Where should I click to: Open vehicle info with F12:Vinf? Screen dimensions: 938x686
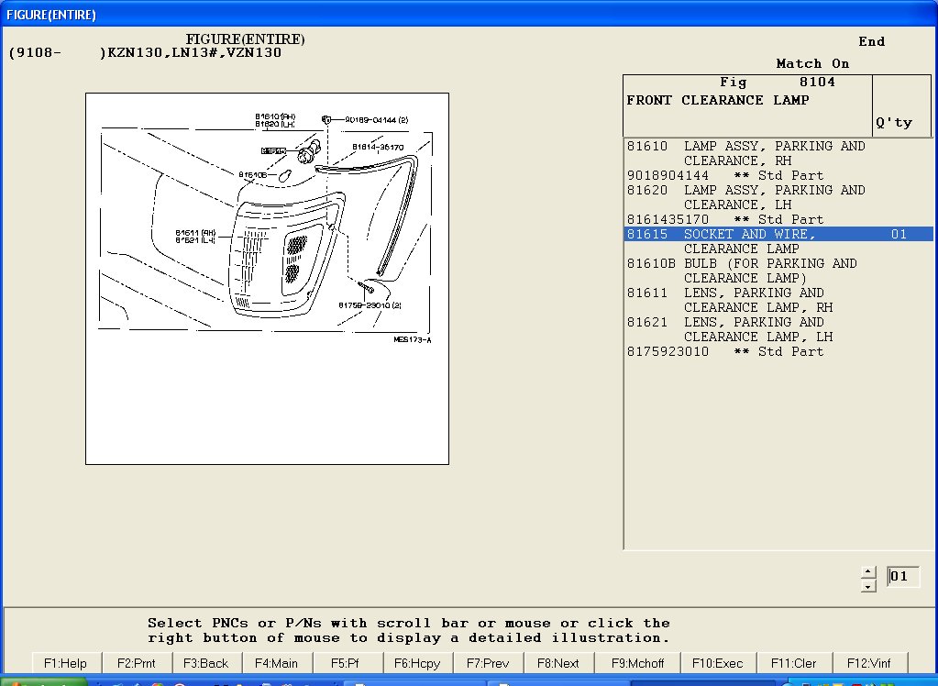click(870, 663)
